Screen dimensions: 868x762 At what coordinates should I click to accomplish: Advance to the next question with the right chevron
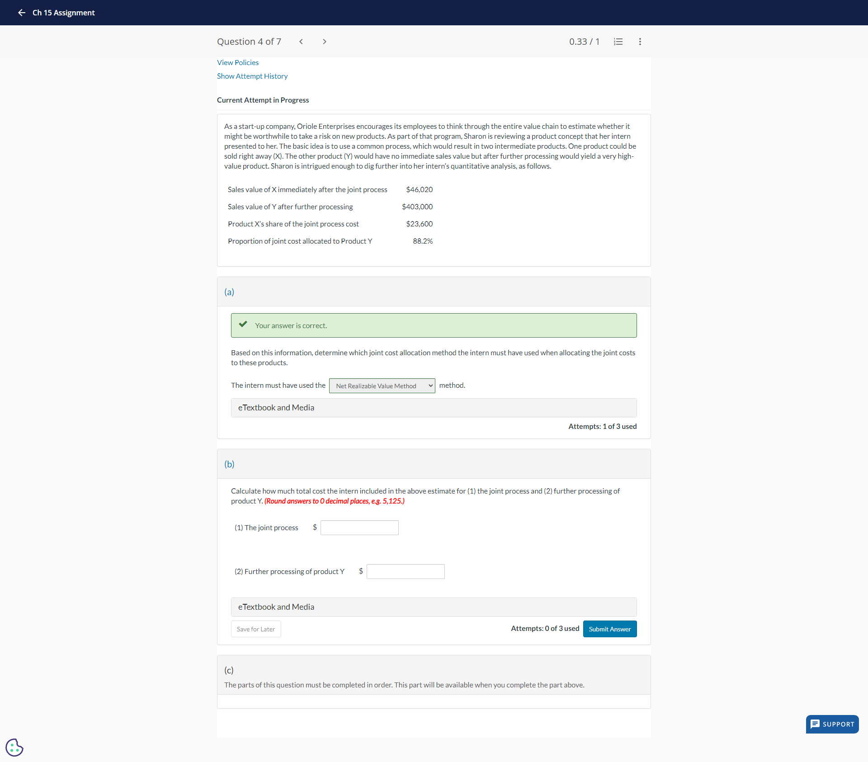(x=324, y=42)
